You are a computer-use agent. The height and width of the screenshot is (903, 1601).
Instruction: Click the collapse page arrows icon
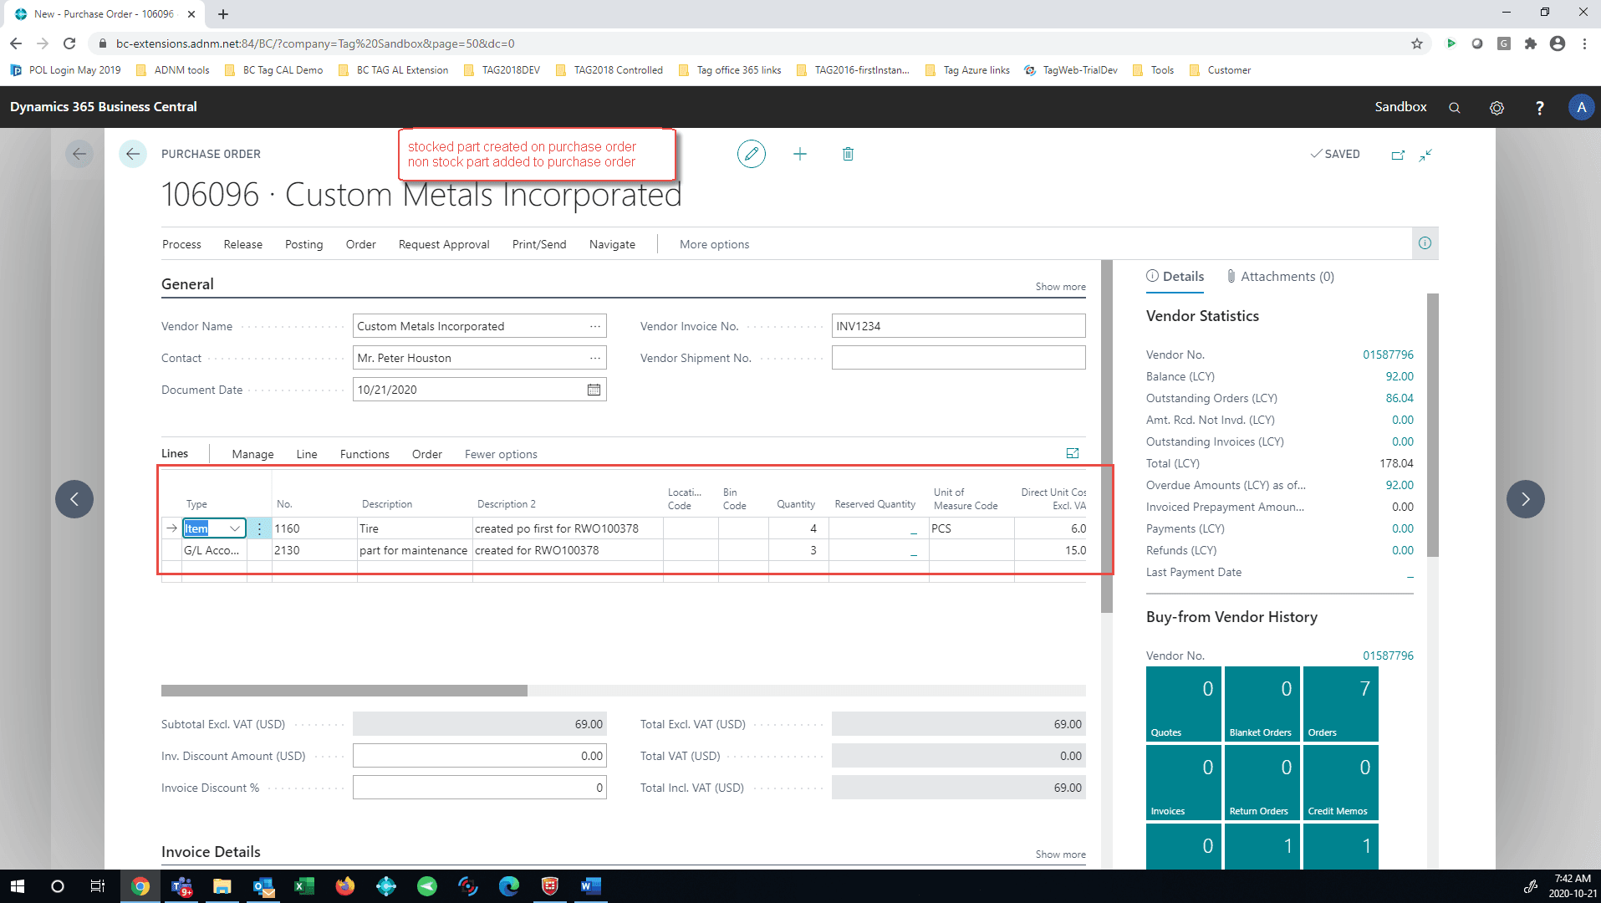coord(1425,155)
